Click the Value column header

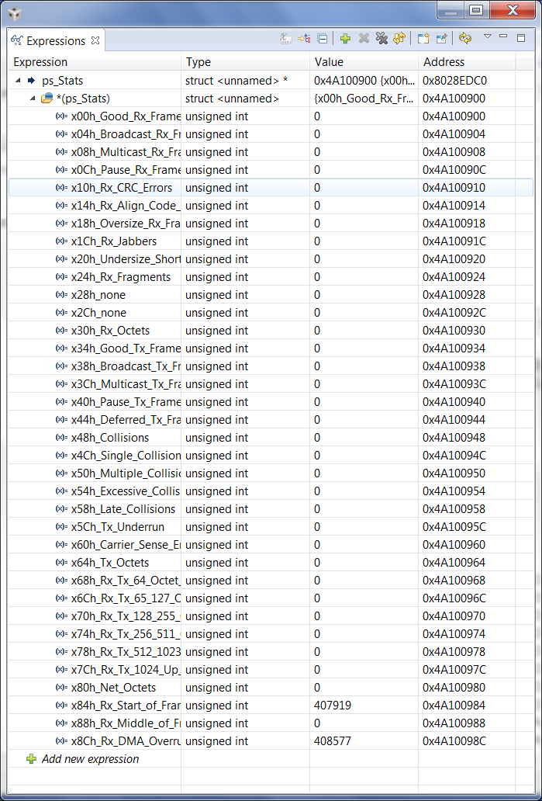[x=364, y=62]
